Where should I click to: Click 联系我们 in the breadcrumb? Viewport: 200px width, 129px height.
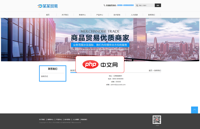point(158,70)
